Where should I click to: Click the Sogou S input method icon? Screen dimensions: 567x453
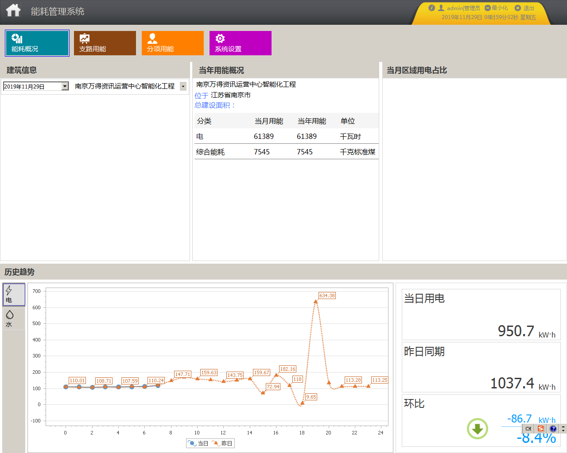point(540,429)
